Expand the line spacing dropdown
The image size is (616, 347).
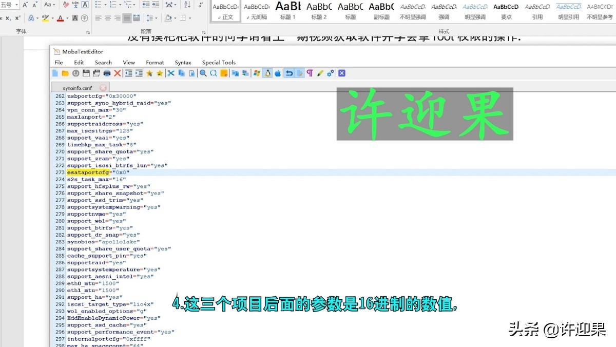coord(156,18)
